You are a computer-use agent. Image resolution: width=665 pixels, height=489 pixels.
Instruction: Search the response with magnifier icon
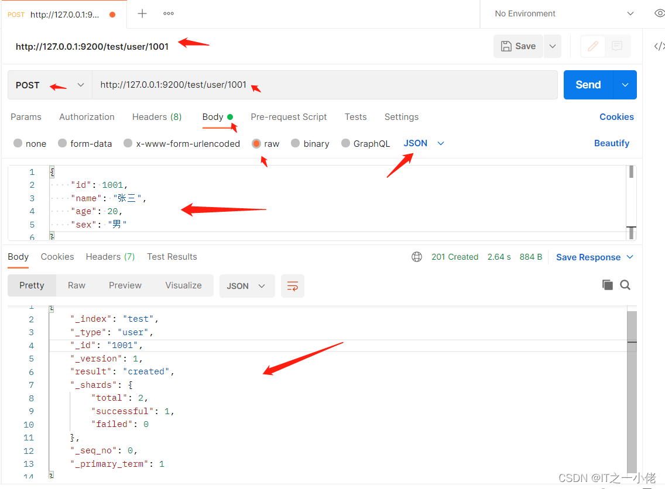[625, 285]
